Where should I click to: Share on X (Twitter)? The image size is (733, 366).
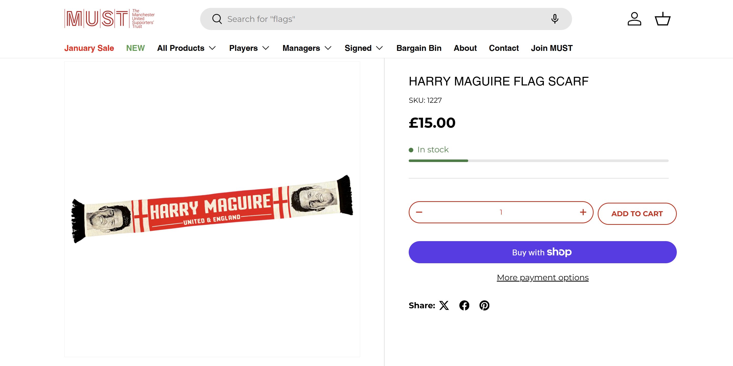tap(444, 305)
